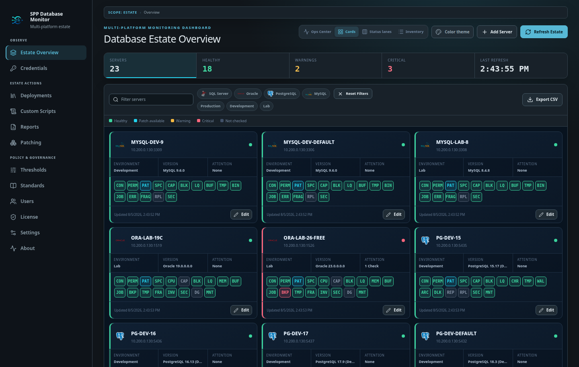Click the MySQL logo on MYSQL-DEV-9 card

[120, 146]
